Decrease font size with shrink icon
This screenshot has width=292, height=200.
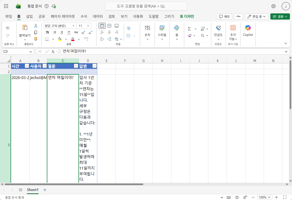(x=90, y=32)
